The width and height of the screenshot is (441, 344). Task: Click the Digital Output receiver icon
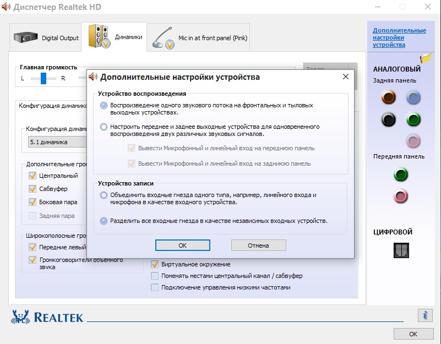[x=25, y=37]
